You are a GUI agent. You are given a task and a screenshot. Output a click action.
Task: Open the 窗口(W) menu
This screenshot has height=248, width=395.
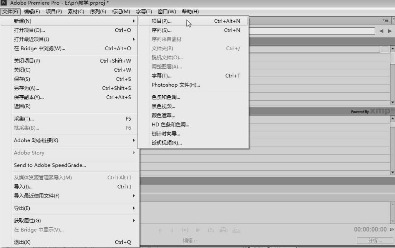167,12
